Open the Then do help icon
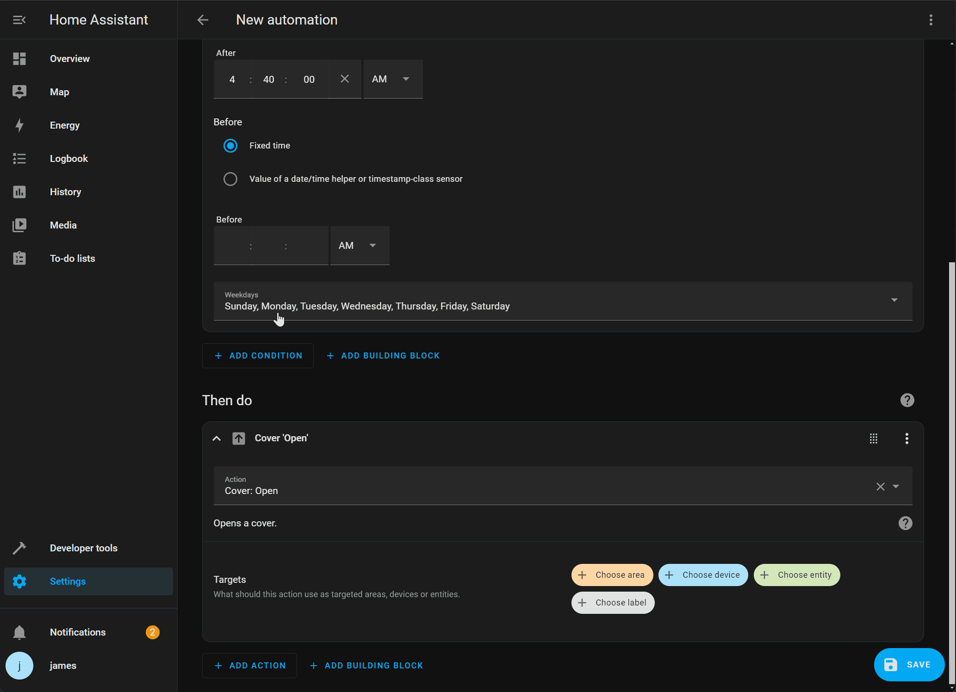The width and height of the screenshot is (956, 692). [907, 400]
